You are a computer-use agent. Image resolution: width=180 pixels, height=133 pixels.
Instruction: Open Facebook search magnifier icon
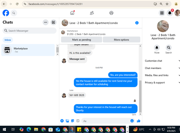pos(14,13)
